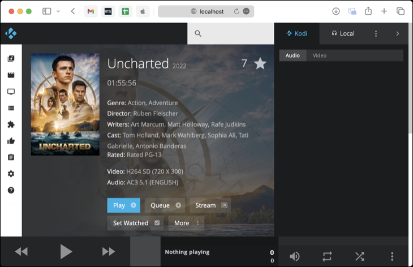Toggle the volume speaker icon
Screen dimensions: 413x267
(x=294, y=256)
